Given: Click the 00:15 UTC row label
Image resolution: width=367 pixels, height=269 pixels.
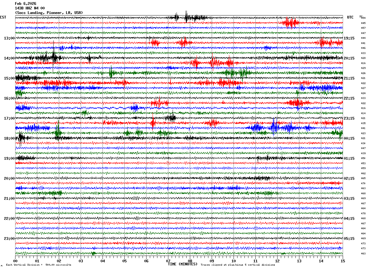Looking at the screenshot, I should click(349, 138).
